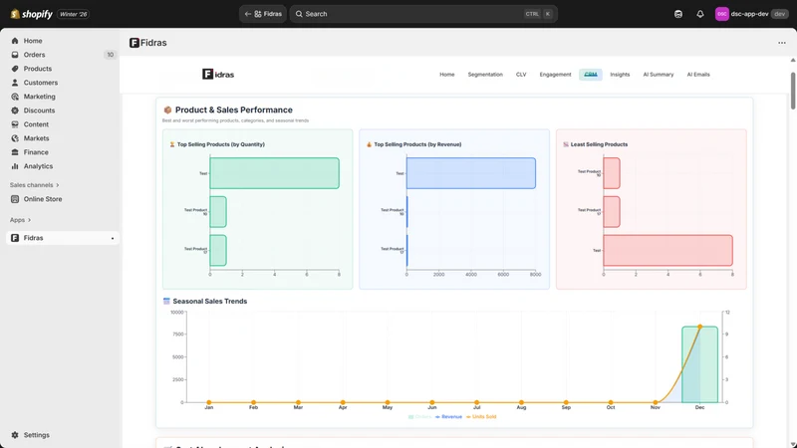Screen dimensions: 797x448
Task: Click the 'Least Selling Products' heading
Action: [x=599, y=144]
